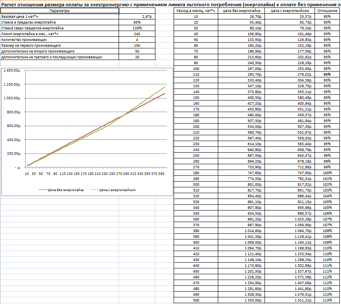Click value 50 beside "дополнительно на второго проживающего"
341x304 pixels.
tap(137, 51)
